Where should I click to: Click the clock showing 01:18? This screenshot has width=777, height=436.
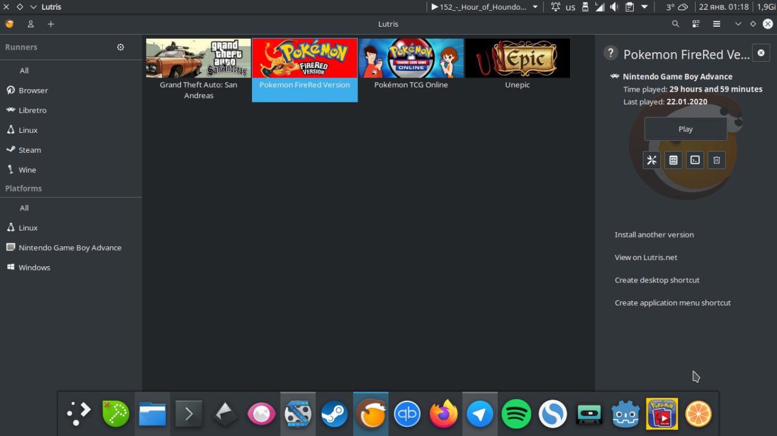pyautogui.click(x=724, y=7)
